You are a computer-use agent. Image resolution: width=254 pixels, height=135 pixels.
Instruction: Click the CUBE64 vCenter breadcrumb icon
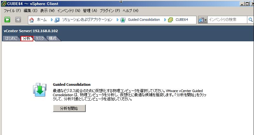[170, 20]
